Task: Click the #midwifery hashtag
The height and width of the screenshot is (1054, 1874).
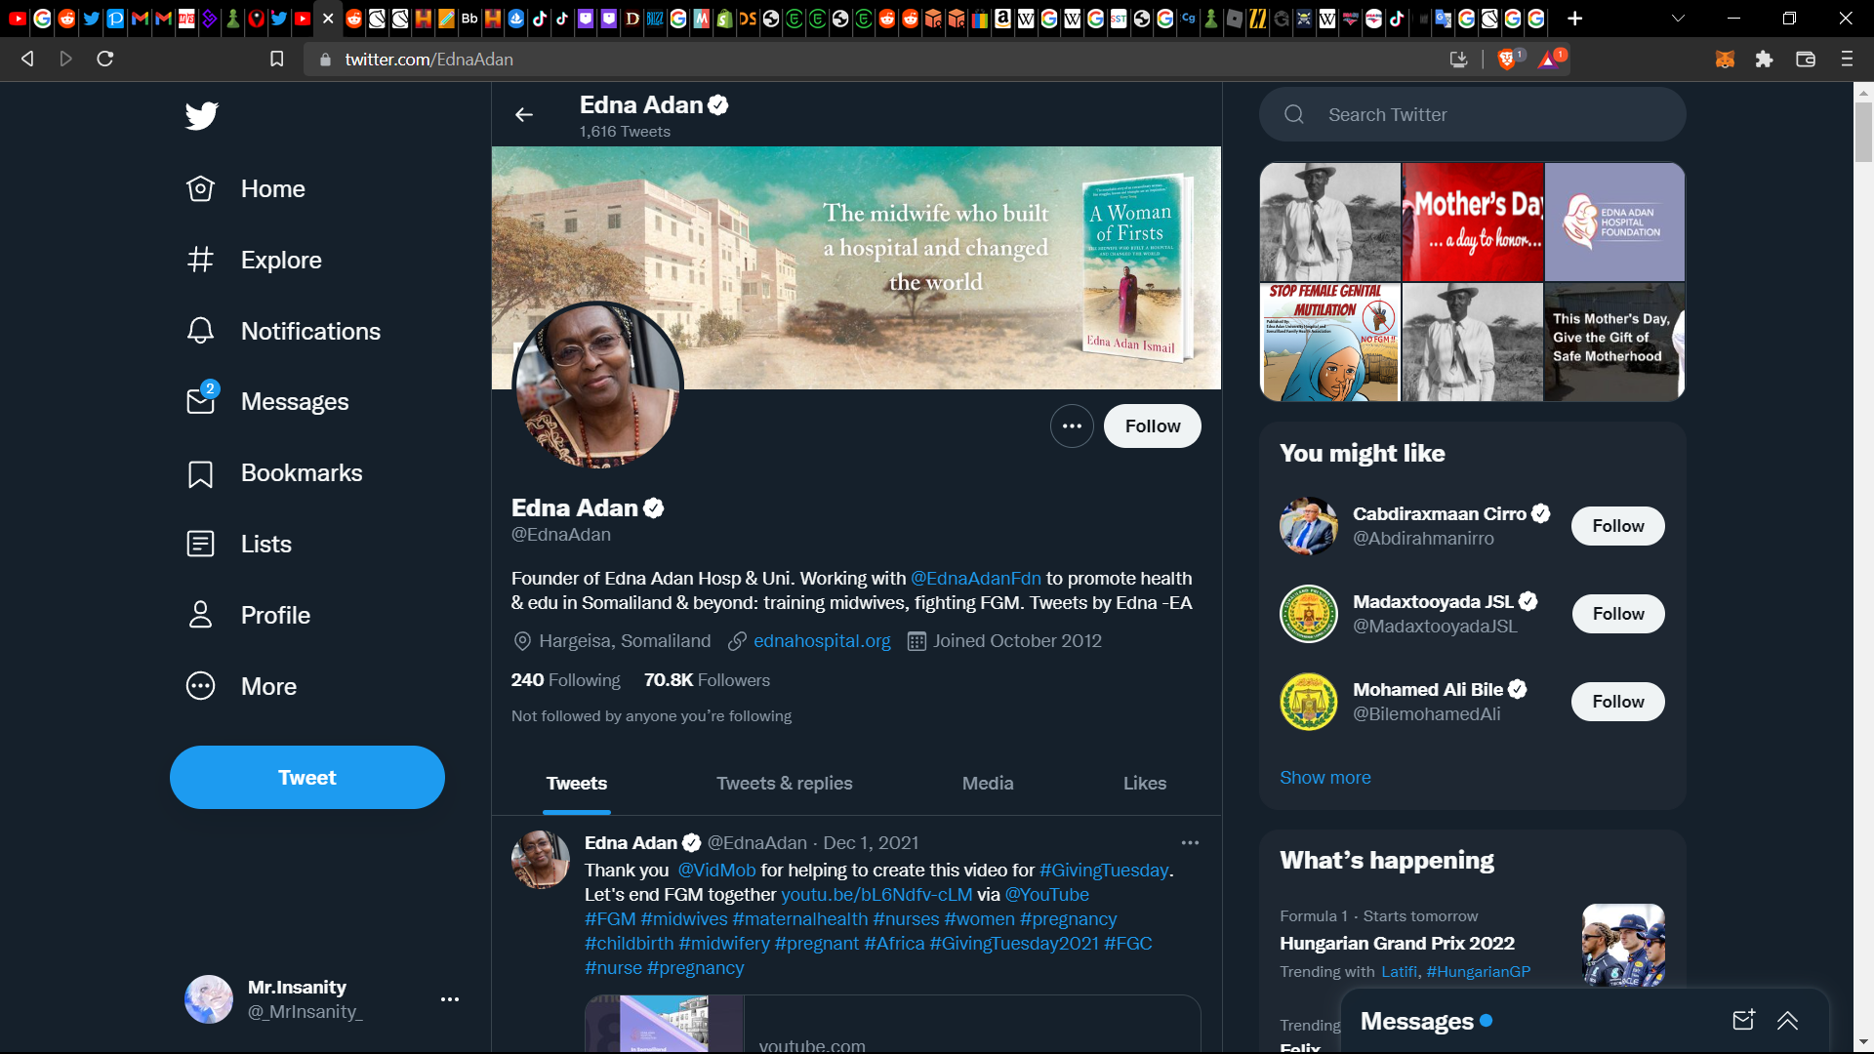Action: point(724,944)
